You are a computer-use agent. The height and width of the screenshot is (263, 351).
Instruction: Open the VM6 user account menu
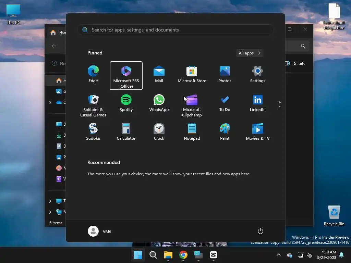pyautogui.click(x=100, y=231)
